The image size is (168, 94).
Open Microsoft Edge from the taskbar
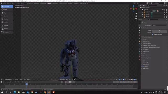click(x=15, y=92)
